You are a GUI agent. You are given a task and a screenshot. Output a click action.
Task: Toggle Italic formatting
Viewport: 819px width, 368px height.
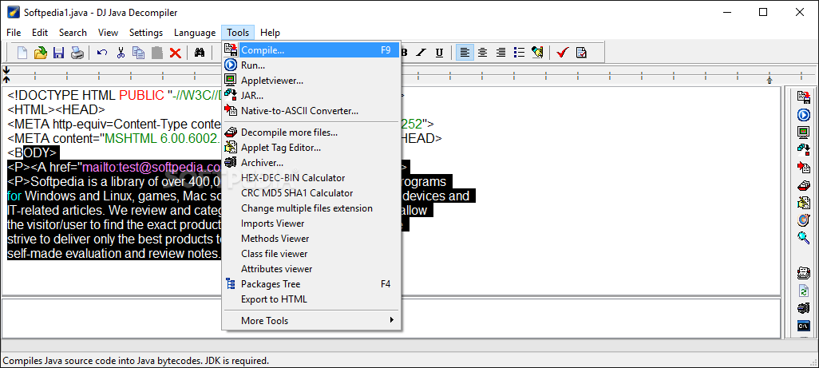(421, 53)
